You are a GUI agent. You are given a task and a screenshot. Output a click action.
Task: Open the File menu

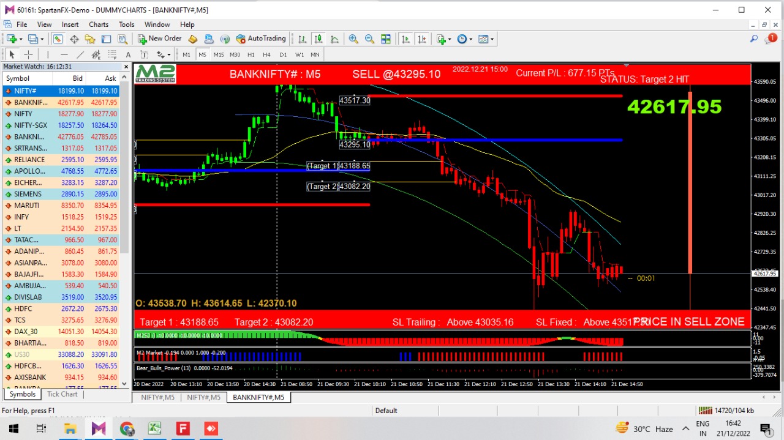[x=21, y=24]
